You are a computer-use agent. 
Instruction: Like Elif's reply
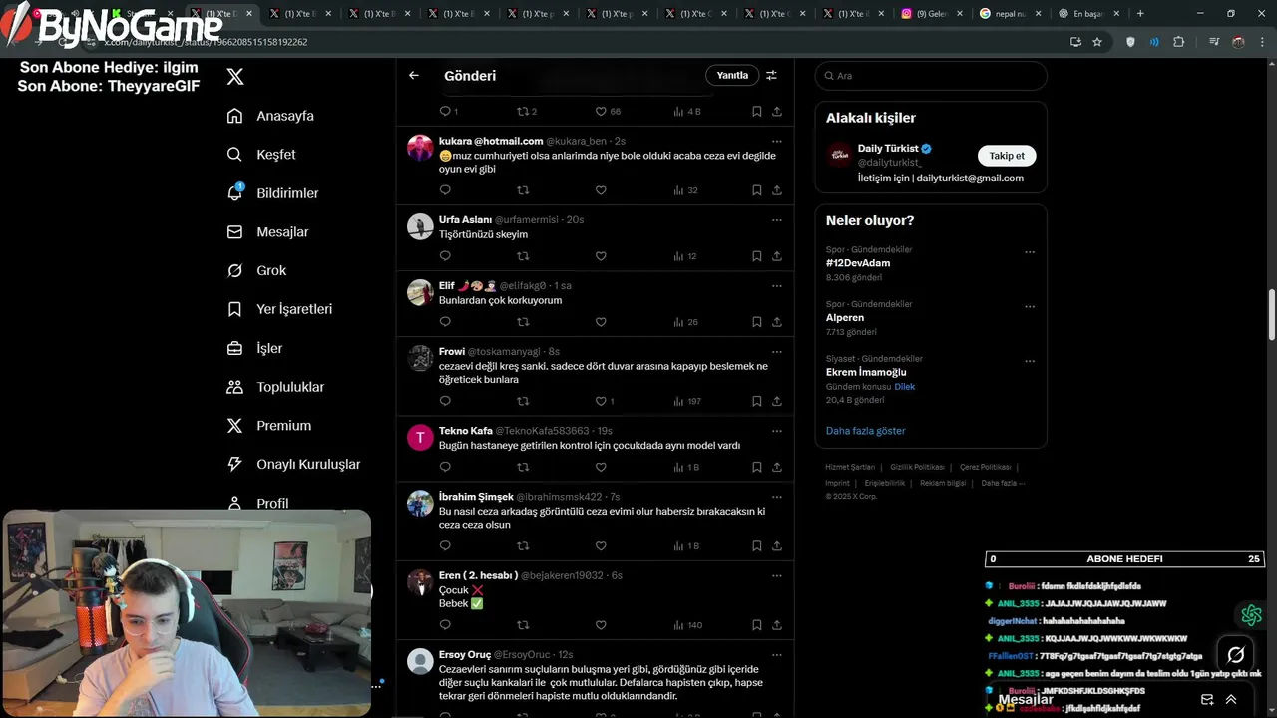click(601, 322)
